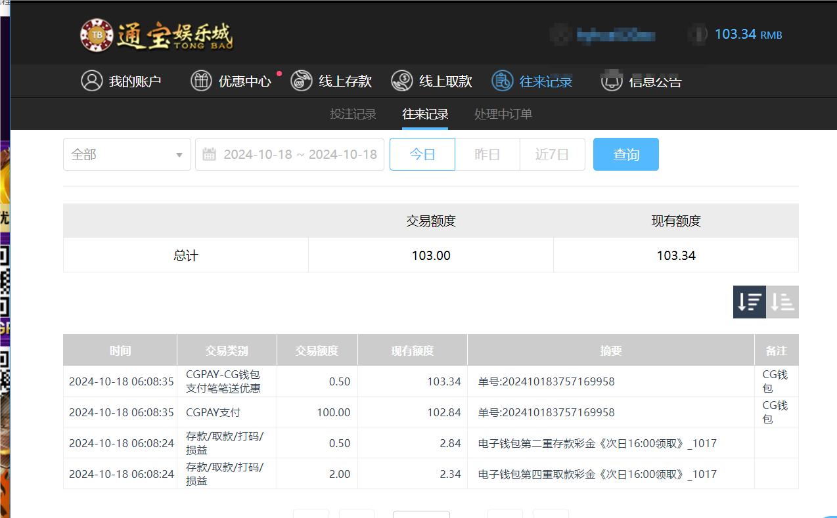
Task: Open the 处理中订单 tab
Action: point(503,114)
